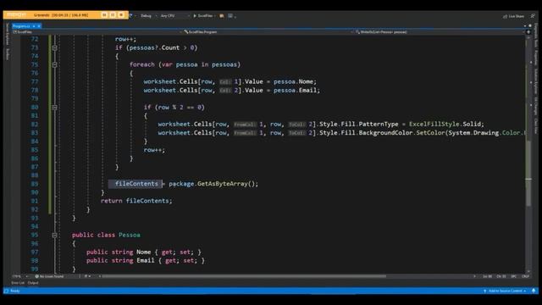Viewport: 542px width, 305px height.
Task: Open the Output tab
Action: pos(33,283)
